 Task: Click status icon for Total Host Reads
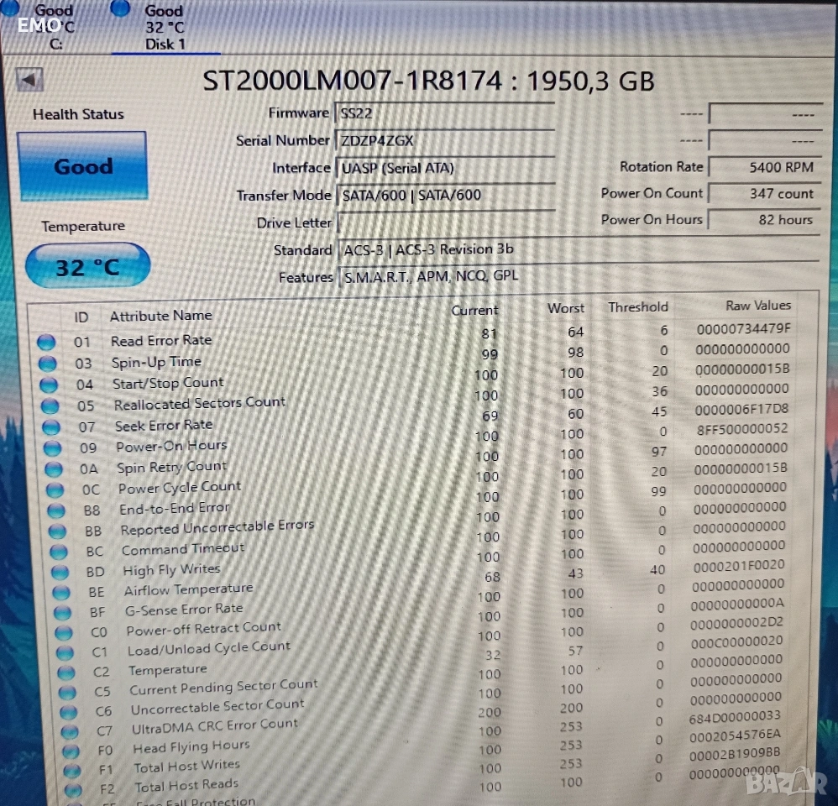pyautogui.click(x=73, y=789)
